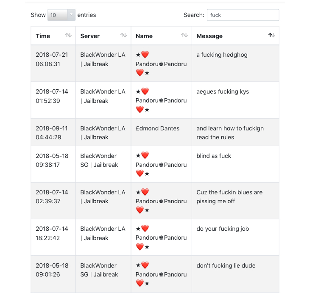This screenshot has height=293, width=318.
Task: Click the dropdown arrow beside 10
Action: 71,15
